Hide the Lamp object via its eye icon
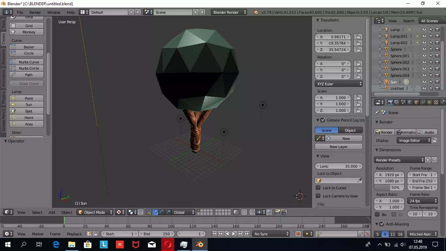The width and height of the screenshot is (446, 251). (x=424, y=29)
